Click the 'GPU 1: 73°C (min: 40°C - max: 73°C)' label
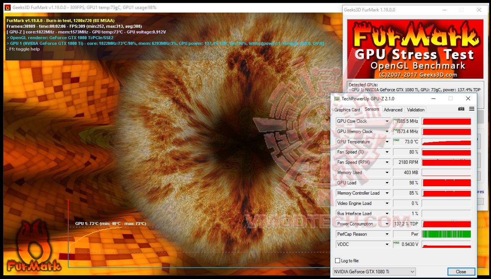Screen dimensions: 491x279 coord(111,224)
